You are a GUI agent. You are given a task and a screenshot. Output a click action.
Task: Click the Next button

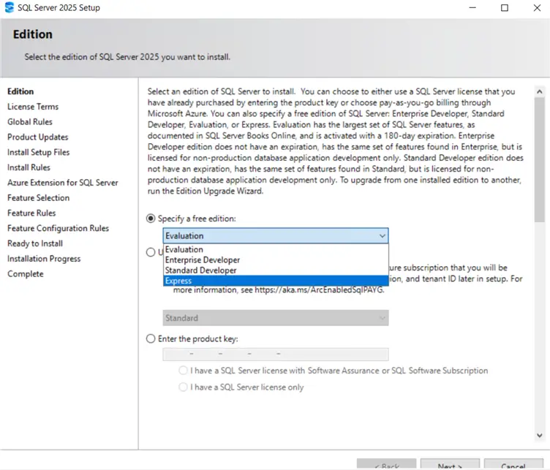point(450,464)
